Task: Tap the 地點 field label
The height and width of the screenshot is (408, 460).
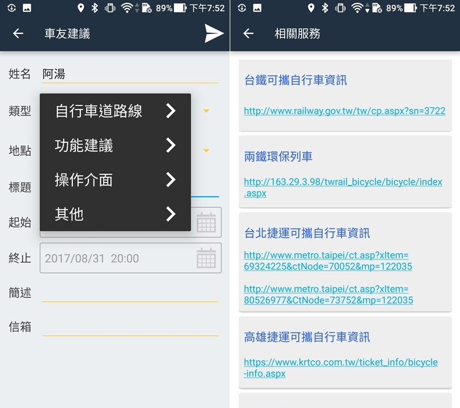Action: pos(20,151)
